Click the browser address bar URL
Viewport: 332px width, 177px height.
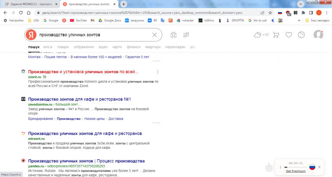coord(142,13)
